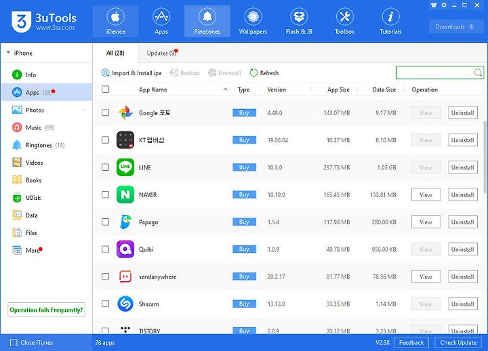Open Ringtones (18) in the sidebar
This screenshot has width=488, height=351.
[47, 145]
